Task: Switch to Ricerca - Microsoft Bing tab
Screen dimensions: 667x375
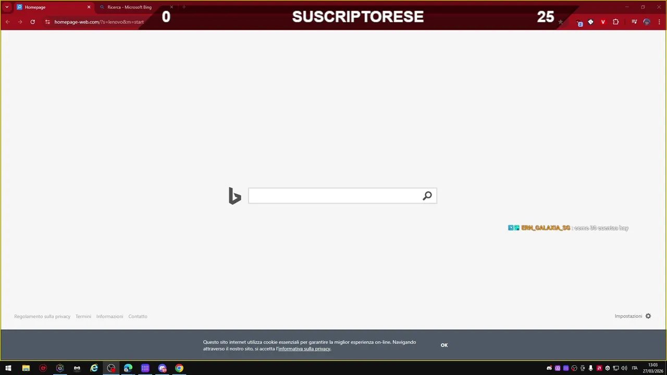Action: [135, 7]
